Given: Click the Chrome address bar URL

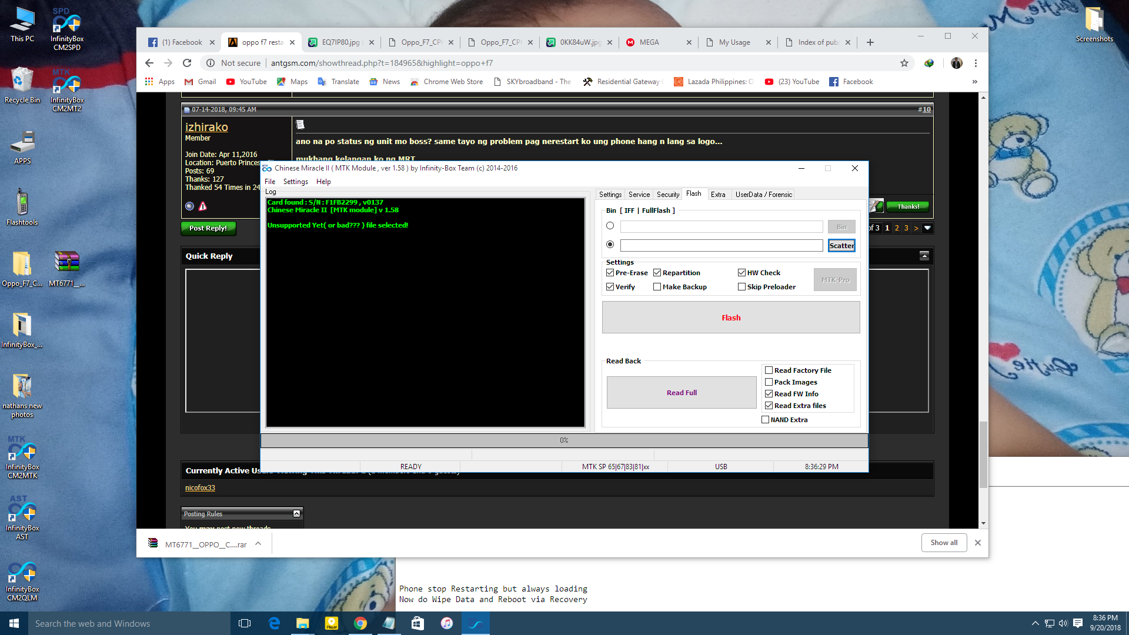Looking at the screenshot, I should point(382,63).
